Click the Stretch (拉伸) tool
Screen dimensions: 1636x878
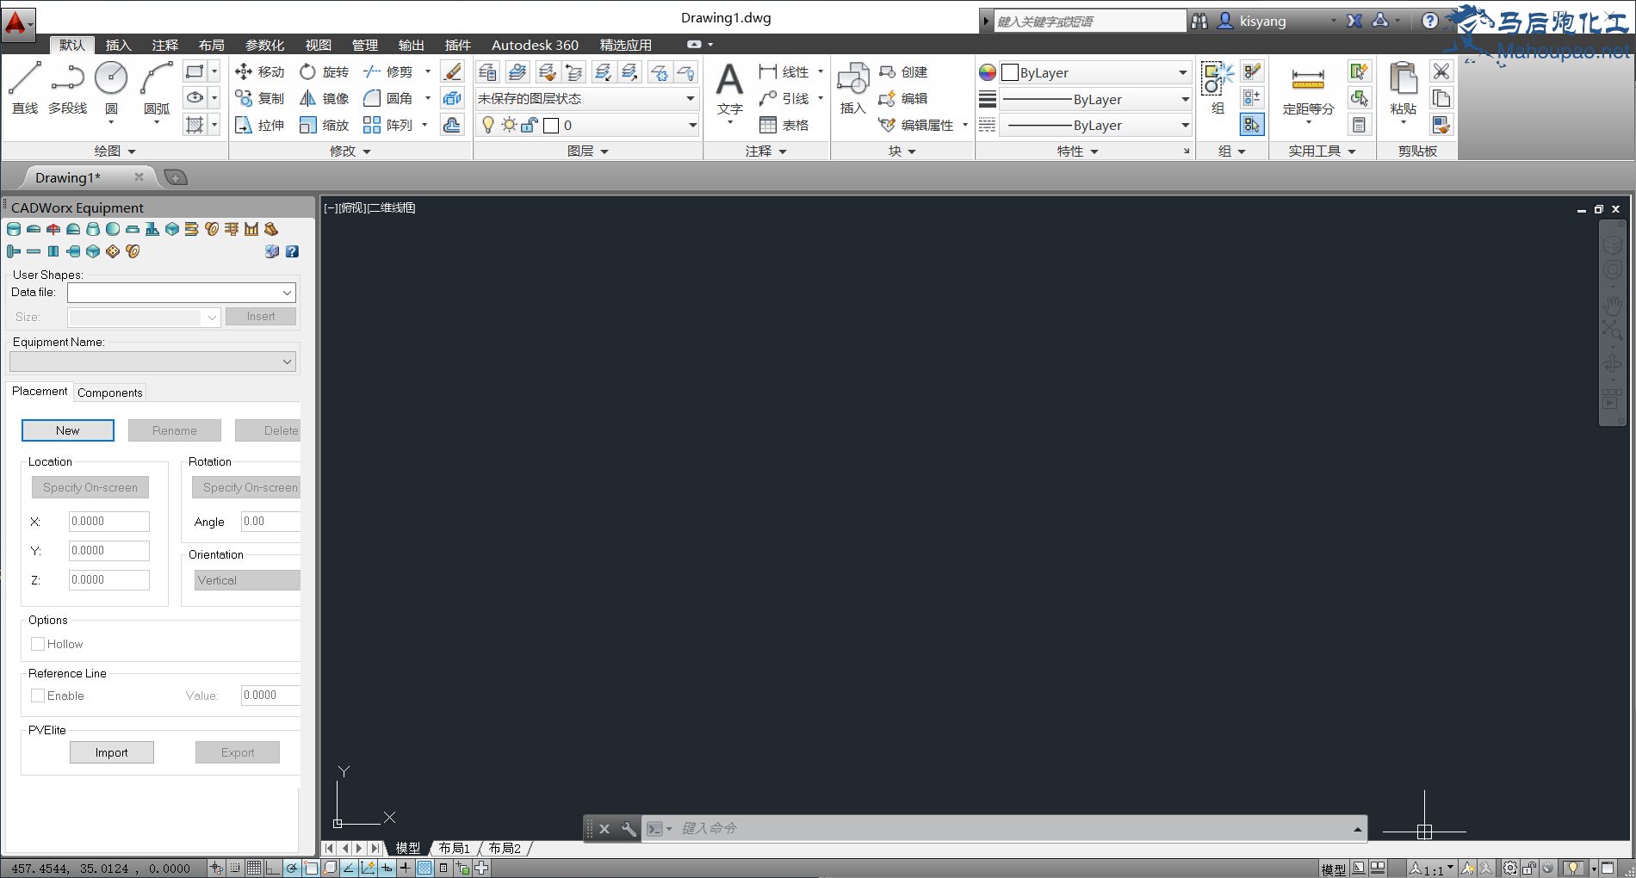(259, 125)
